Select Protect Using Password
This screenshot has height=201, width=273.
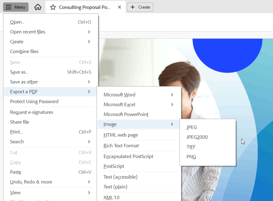(51, 101)
